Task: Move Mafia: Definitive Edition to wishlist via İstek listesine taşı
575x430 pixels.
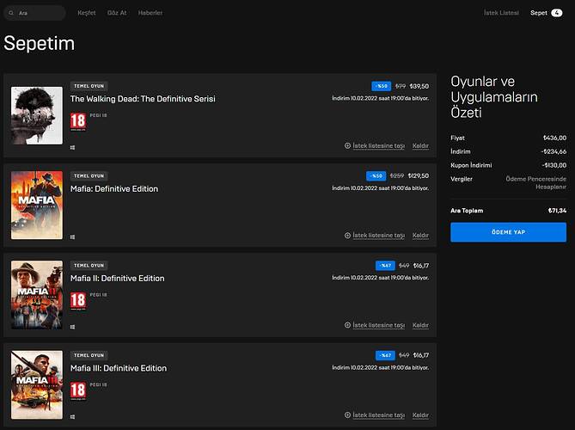Action: tap(378, 235)
